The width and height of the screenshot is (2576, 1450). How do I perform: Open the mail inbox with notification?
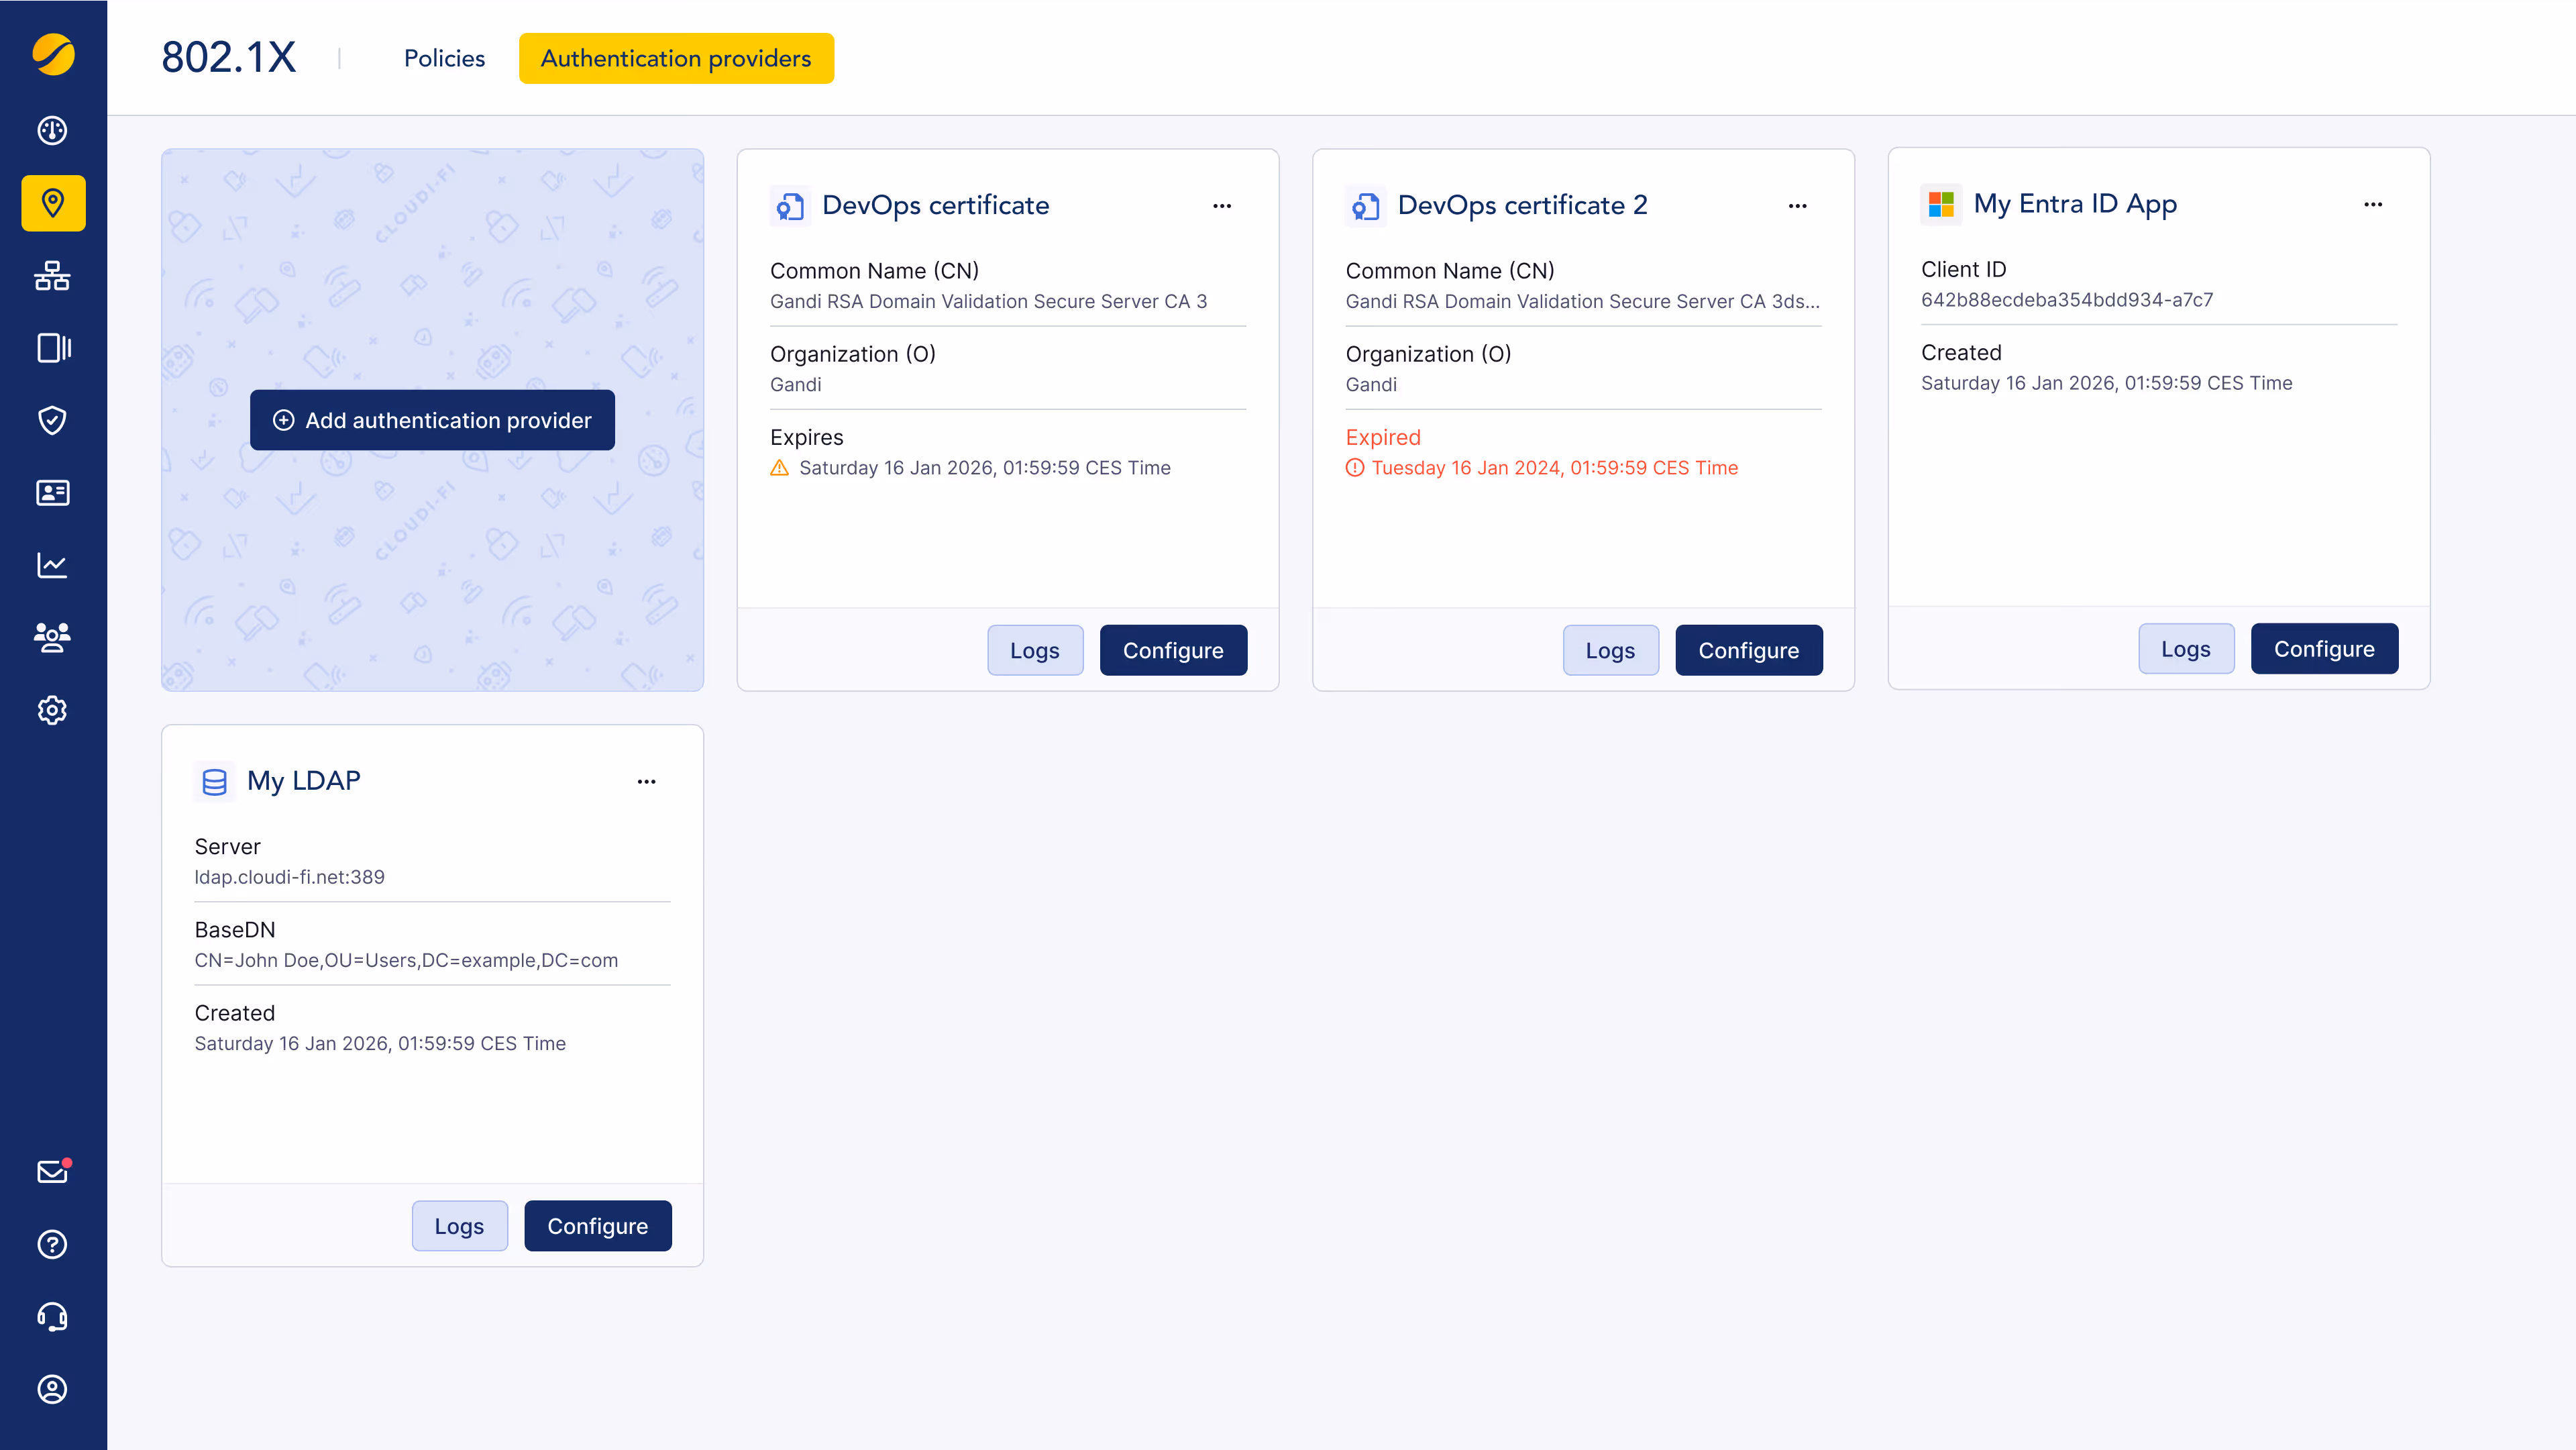pos(52,1172)
